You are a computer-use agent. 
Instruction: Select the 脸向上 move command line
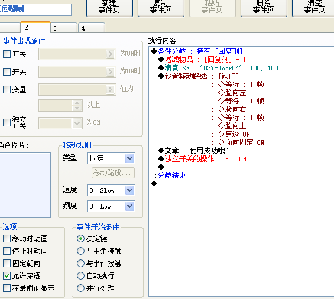point(232,126)
